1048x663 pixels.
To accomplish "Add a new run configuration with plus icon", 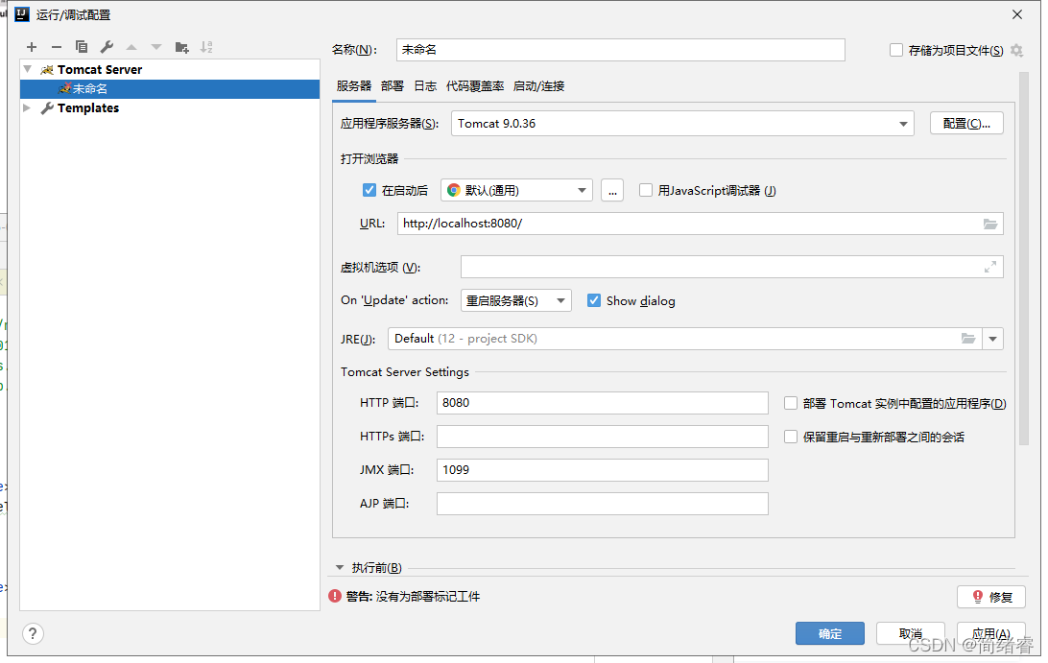I will click(x=32, y=46).
